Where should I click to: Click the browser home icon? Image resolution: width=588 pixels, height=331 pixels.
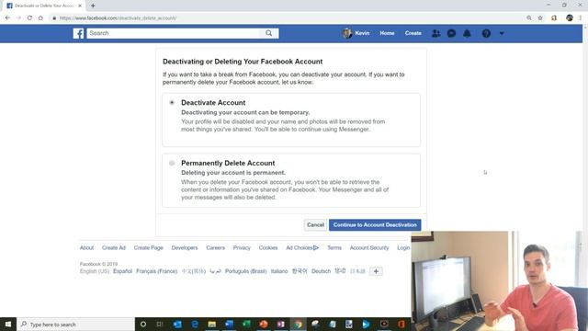(40, 18)
